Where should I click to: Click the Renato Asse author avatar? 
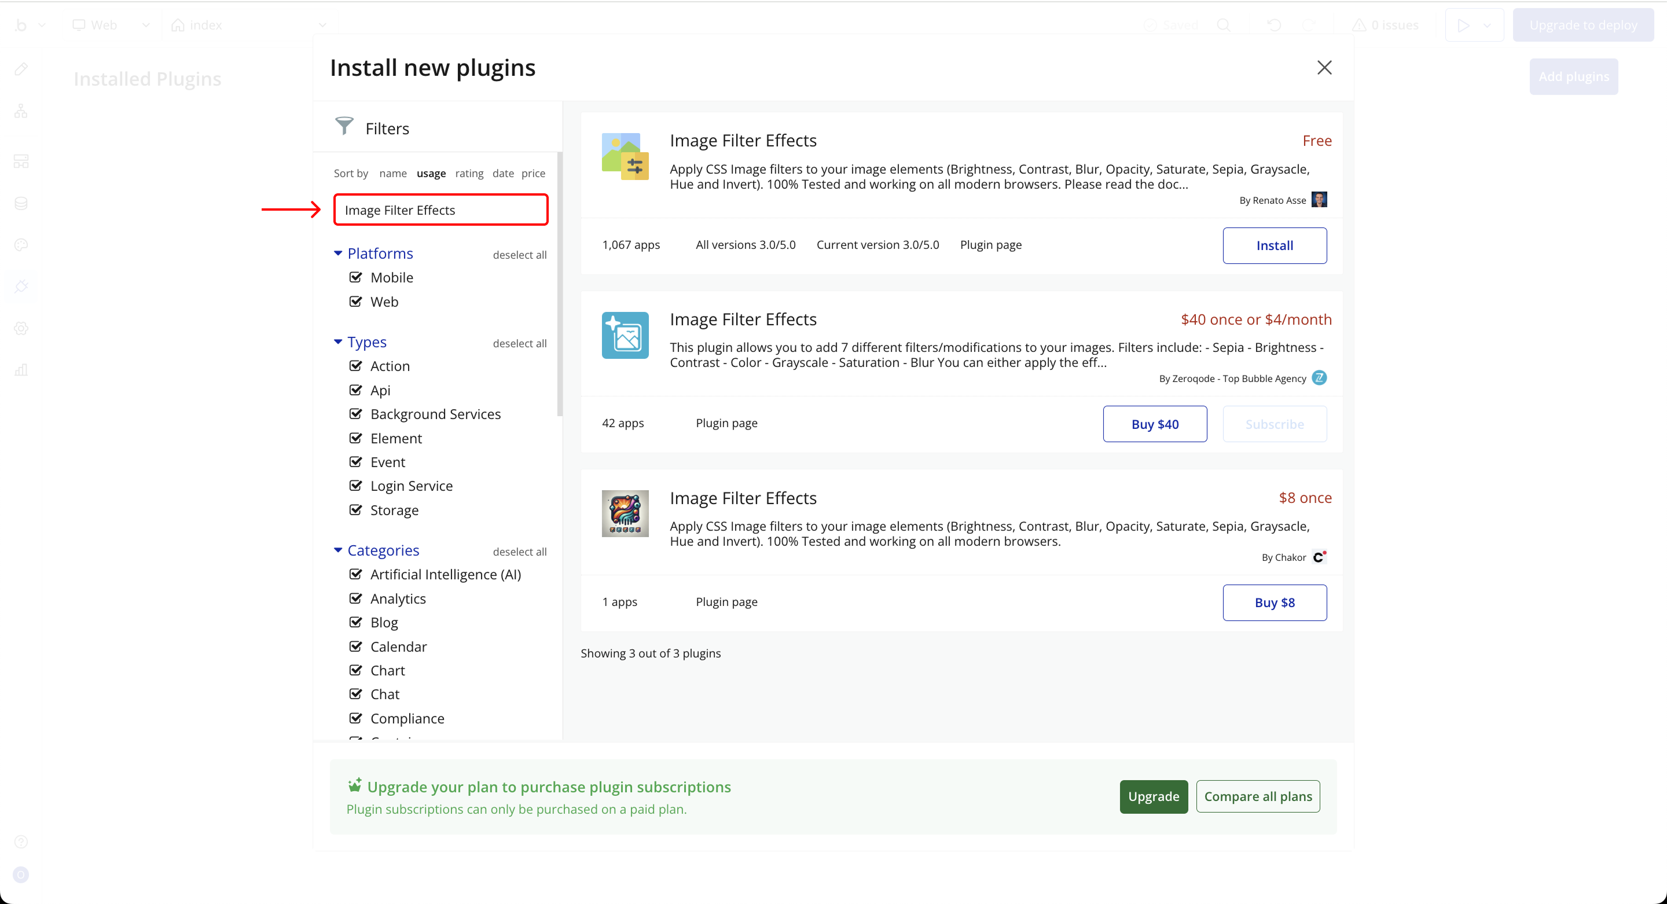(x=1319, y=199)
